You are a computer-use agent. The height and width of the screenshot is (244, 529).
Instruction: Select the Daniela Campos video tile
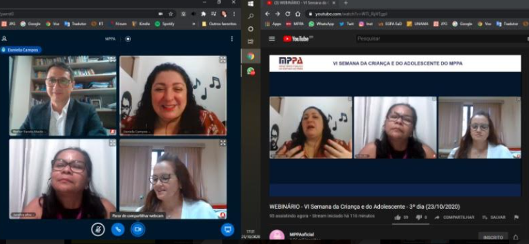click(x=173, y=95)
